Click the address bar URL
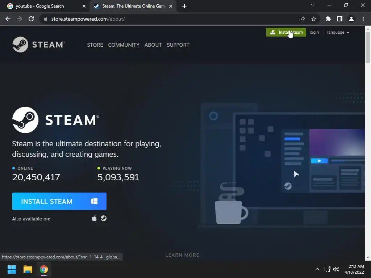This screenshot has width=371, height=278. (88, 19)
